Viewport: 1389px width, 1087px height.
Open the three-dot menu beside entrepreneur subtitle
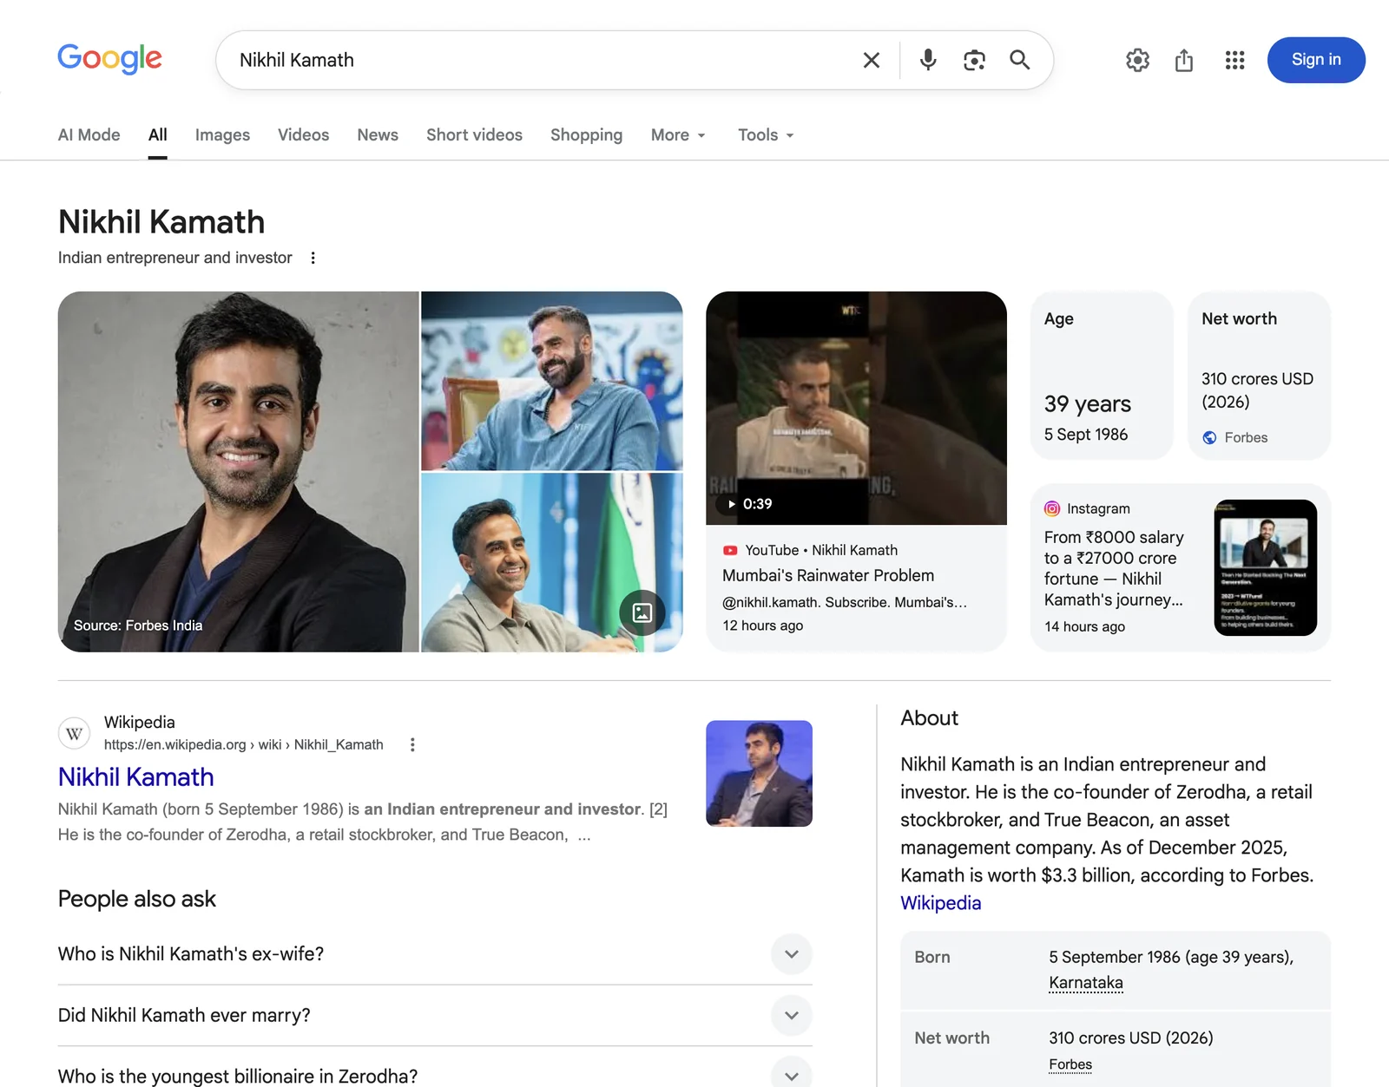pos(313,258)
